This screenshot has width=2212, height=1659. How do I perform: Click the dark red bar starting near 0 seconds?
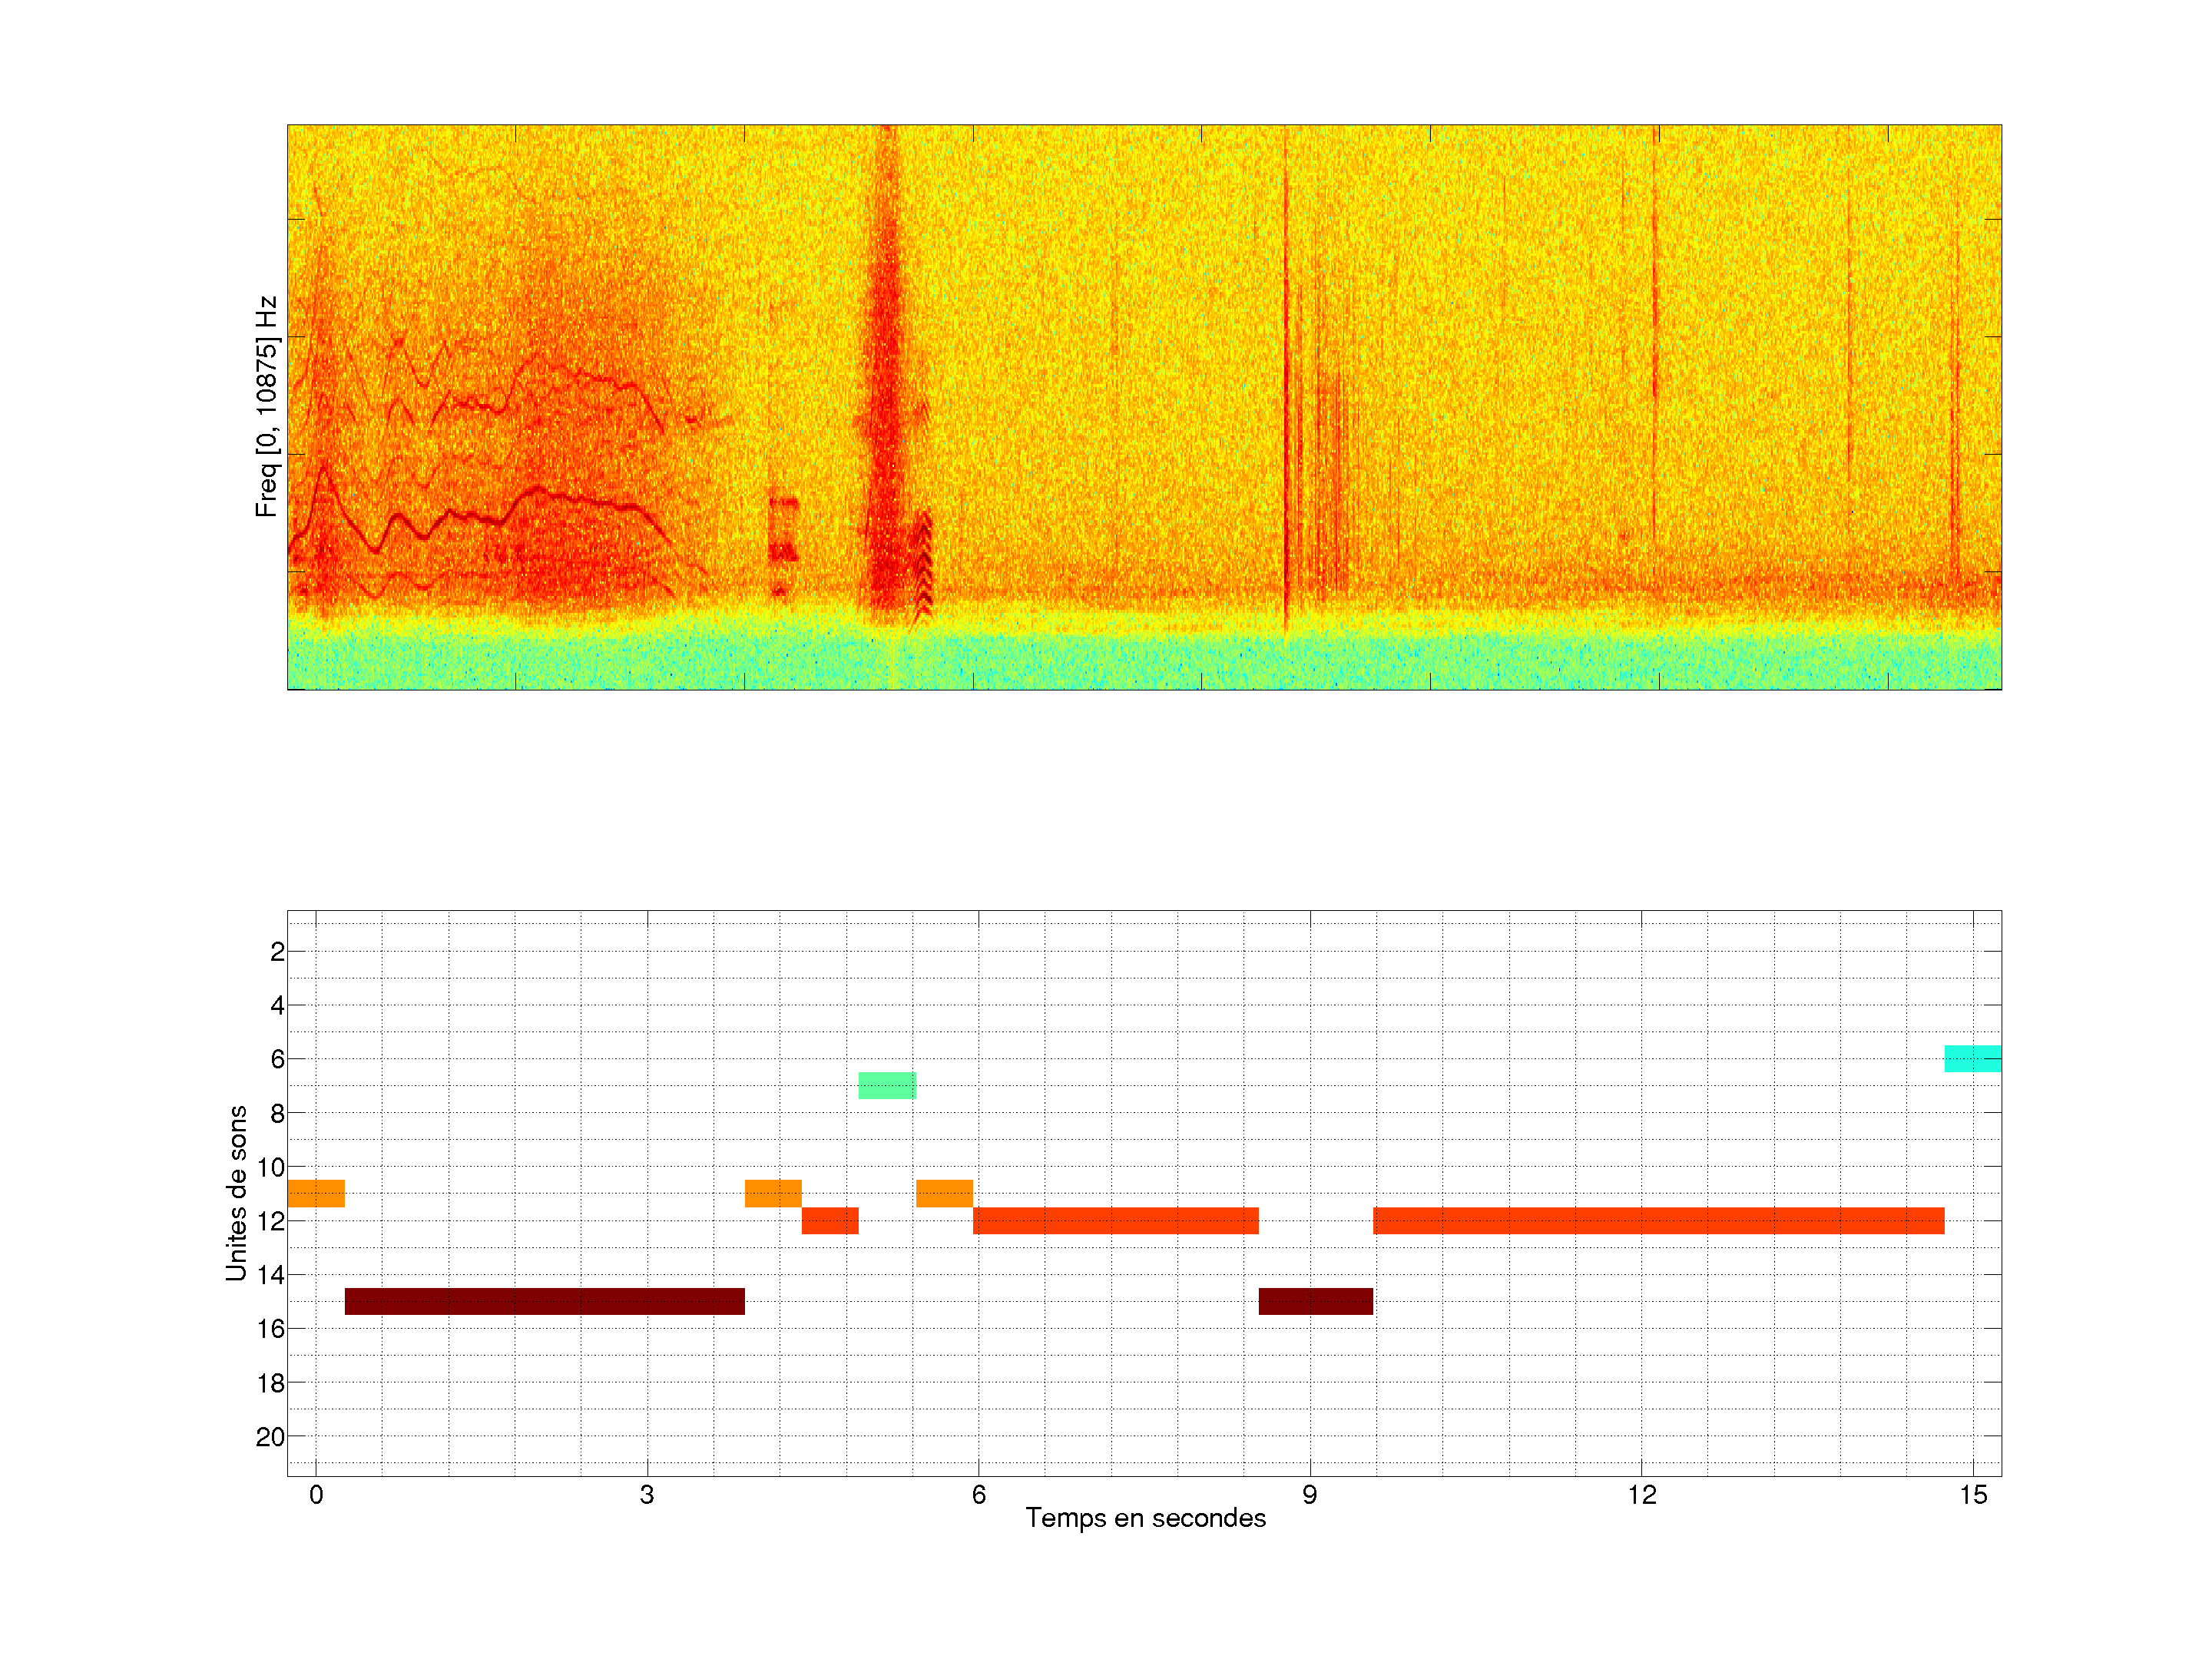coord(544,1301)
